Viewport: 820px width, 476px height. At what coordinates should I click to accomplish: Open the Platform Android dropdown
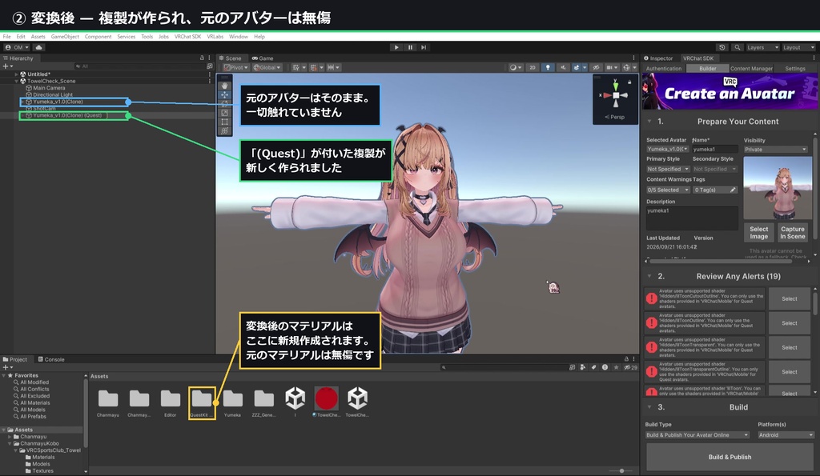point(786,434)
